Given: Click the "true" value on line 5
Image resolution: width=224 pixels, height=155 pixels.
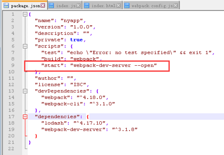Looking at the screenshot, I should coord(77,40).
